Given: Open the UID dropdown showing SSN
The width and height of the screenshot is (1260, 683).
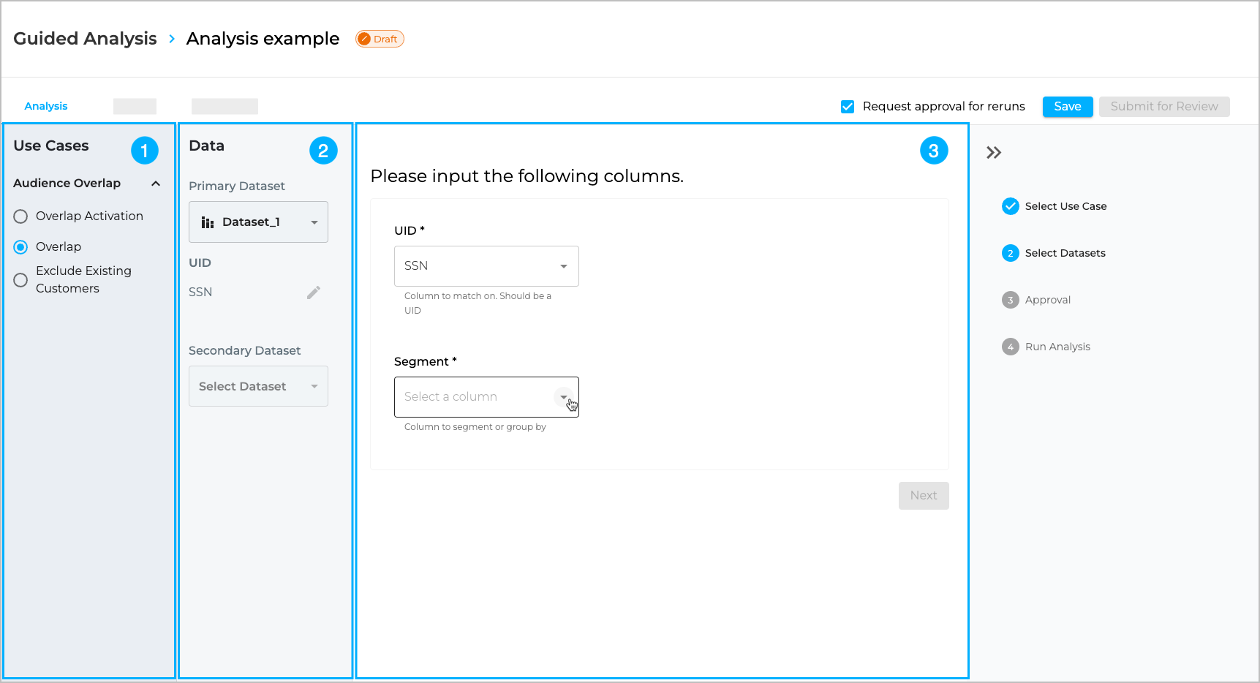Looking at the screenshot, I should 486,266.
